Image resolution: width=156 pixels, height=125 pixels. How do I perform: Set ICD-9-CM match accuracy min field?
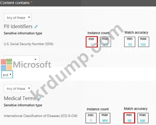pos(129,118)
